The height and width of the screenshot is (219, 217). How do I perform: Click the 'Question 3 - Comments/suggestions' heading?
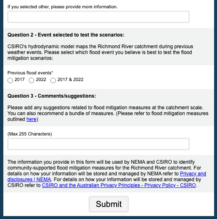[52, 96]
